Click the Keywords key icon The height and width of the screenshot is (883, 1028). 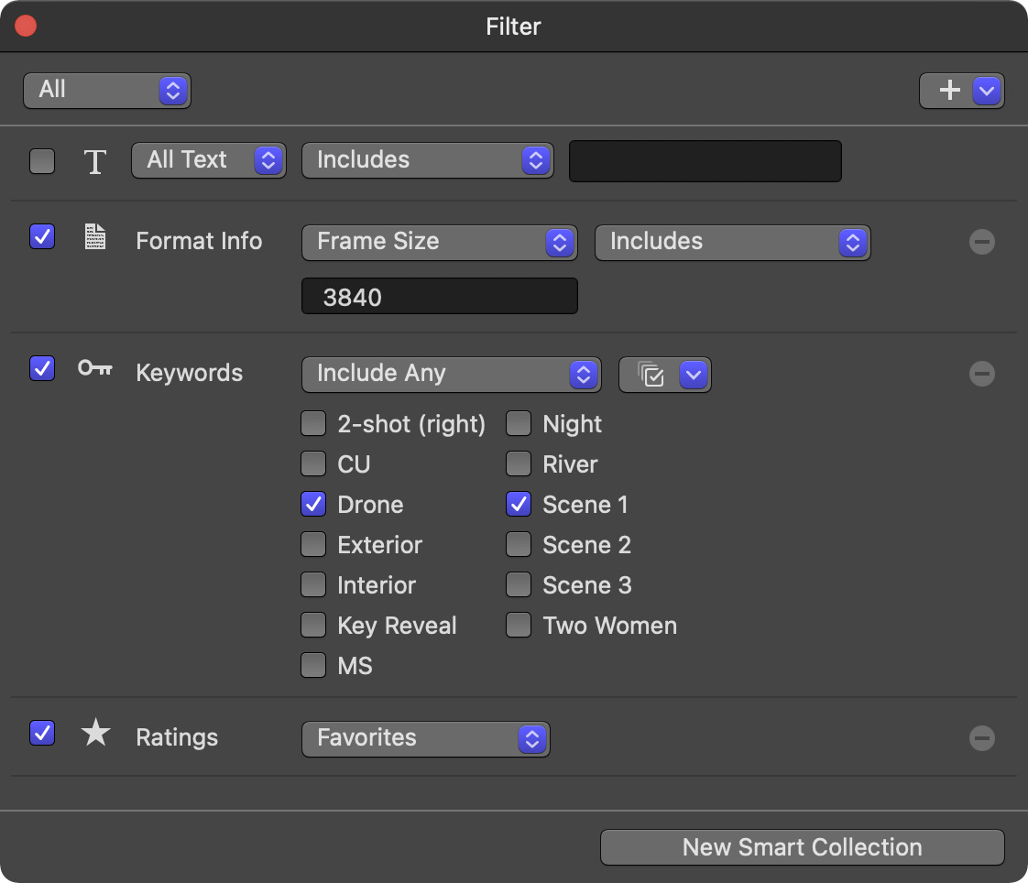pos(95,368)
